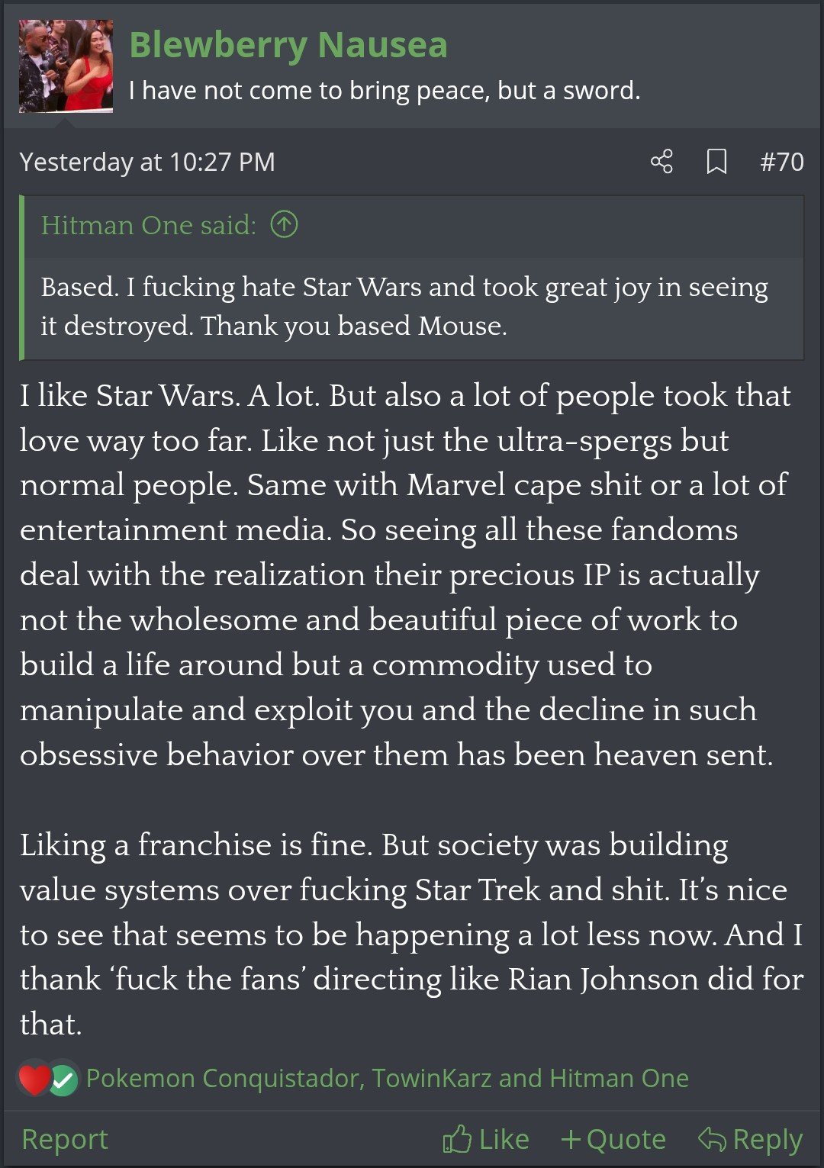Jump to quoted post via up-arrow icon
Screen dimensions: 824x1168
[x=284, y=225]
